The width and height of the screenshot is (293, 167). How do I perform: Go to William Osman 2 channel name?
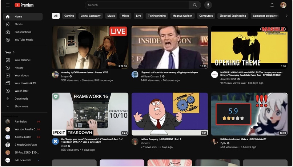[151, 76]
